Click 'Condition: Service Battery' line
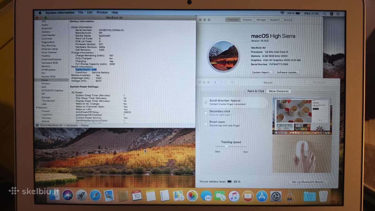The image size is (375, 211). 92,73
